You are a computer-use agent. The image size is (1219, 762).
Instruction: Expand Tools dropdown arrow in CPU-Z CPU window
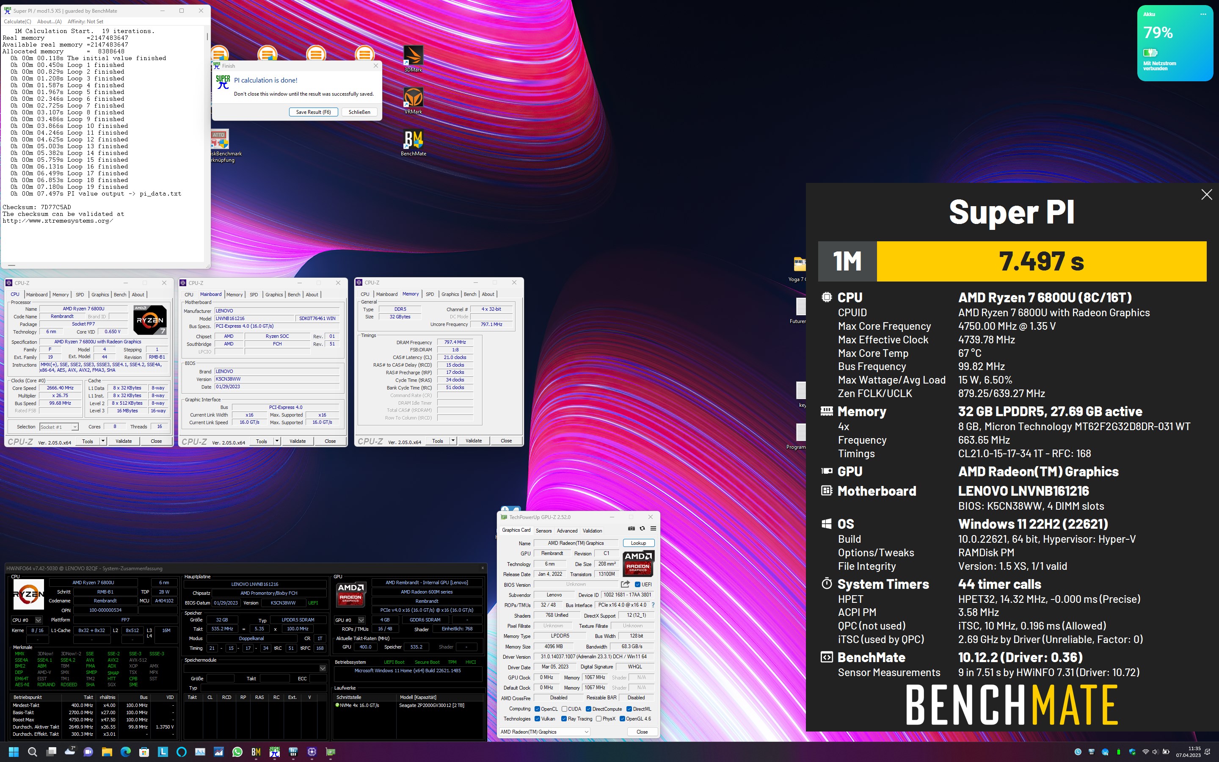(103, 441)
